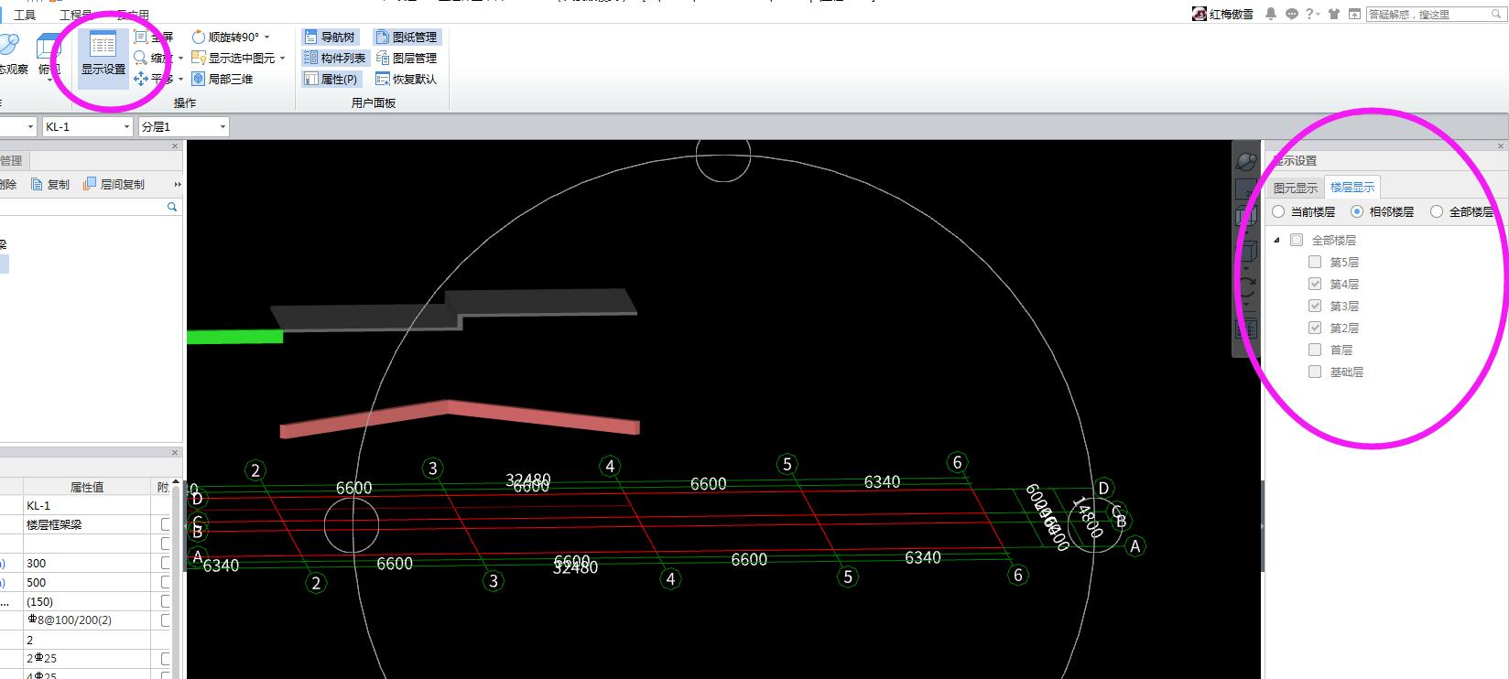The height and width of the screenshot is (679, 1509).
Task: Click the display list icon in viewport sidebar
Action: point(1246,329)
